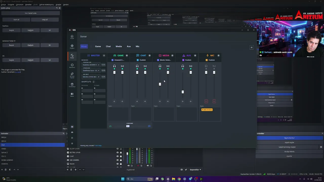Click the OBS STUDIO app tag under Mic
The width and height of the screenshot is (324, 182).
point(207,110)
